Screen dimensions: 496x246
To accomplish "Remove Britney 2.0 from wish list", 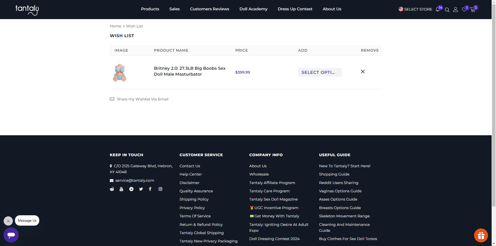I will 363,72.
